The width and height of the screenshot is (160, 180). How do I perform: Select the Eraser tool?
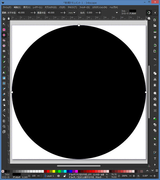click(x=4, y=110)
